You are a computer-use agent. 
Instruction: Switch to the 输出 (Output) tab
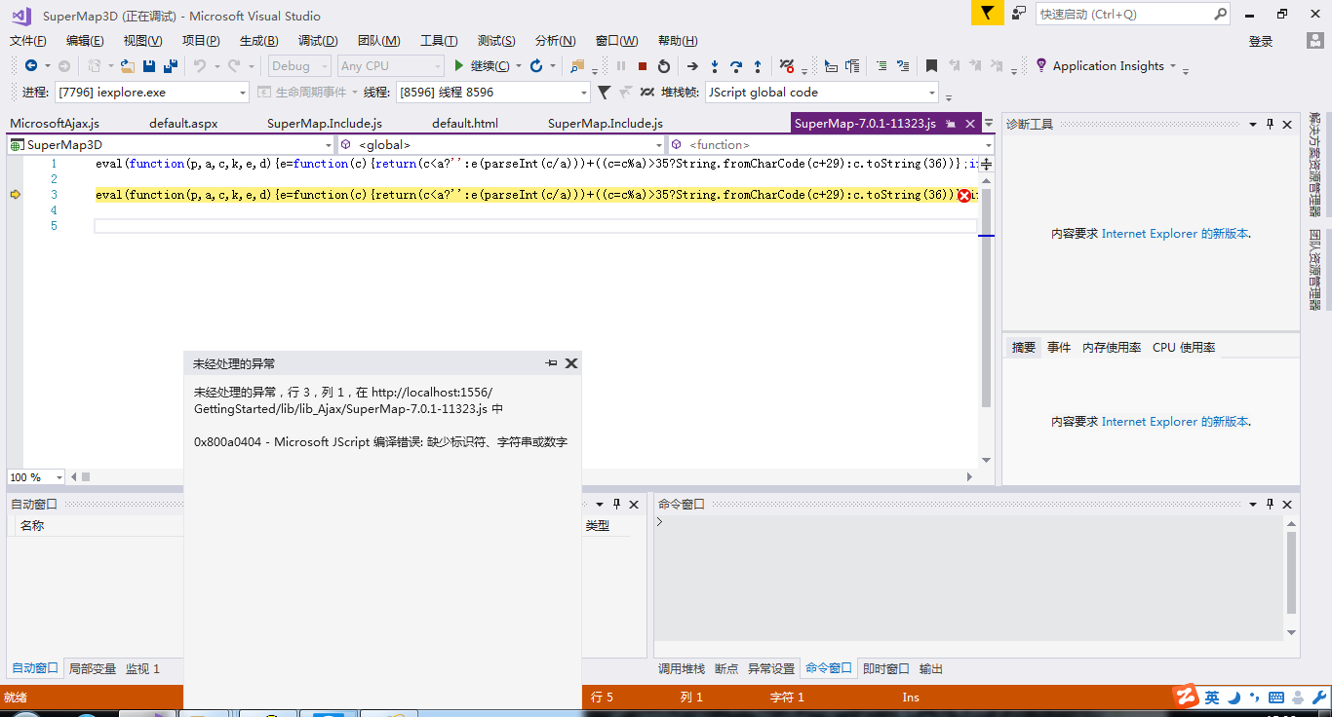click(x=931, y=669)
